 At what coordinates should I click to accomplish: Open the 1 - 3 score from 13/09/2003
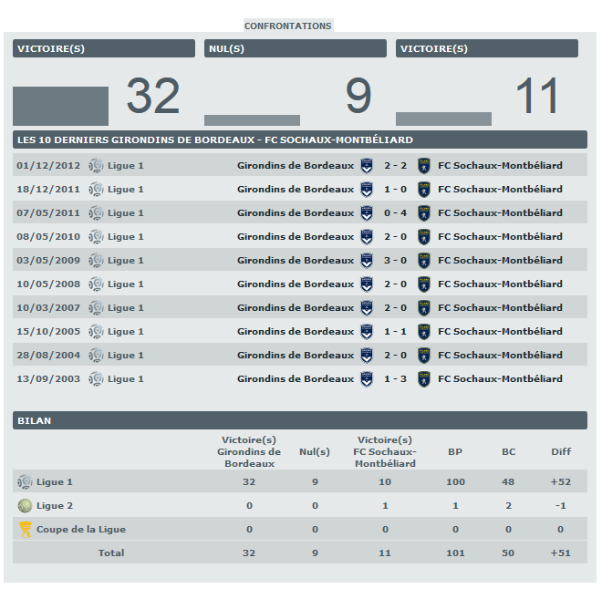tap(396, 379)
